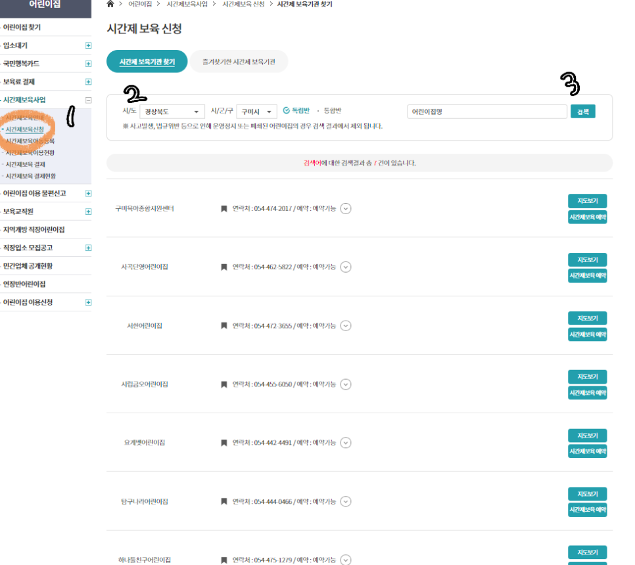Bookmark the center with phone 054-462-5822
Screen dimensions: 635x565
(223, 267)
